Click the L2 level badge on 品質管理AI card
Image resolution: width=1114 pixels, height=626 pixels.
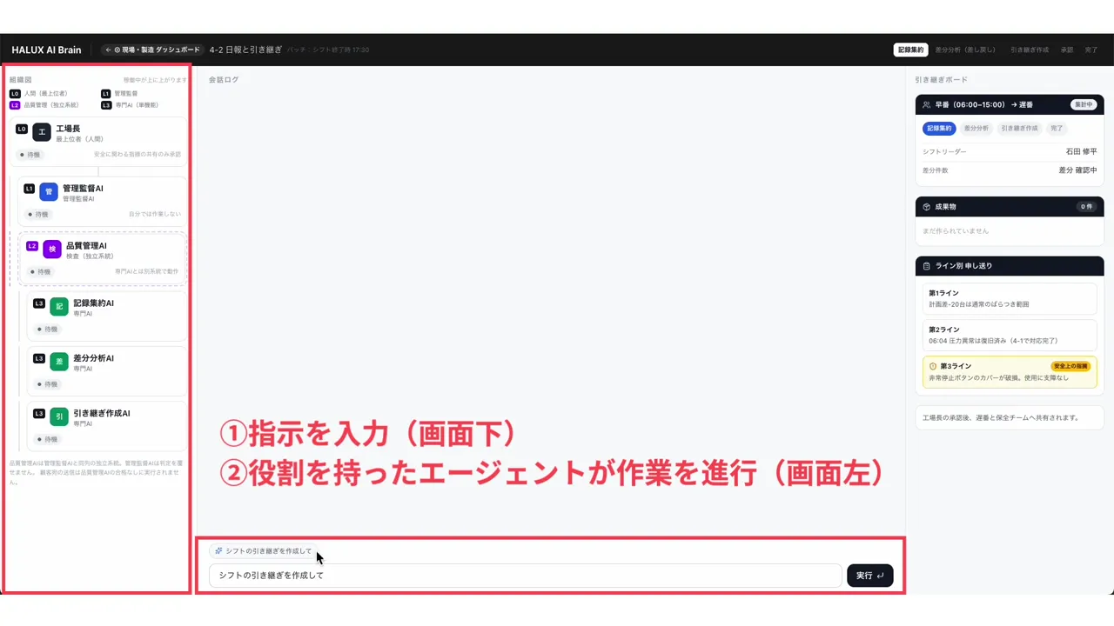[x=32, y=246]
